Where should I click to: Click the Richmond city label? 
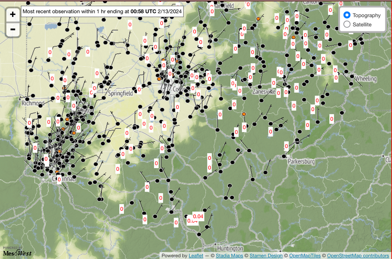(33, 103)
